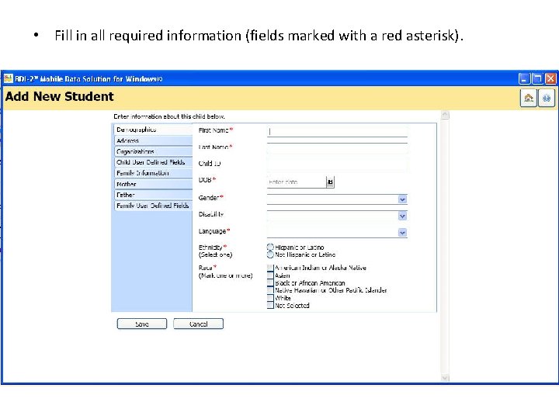Viewport: 559px width, 419px height.
Task: Open Child User Defined Fields tab
Action: tap(153, 162)
